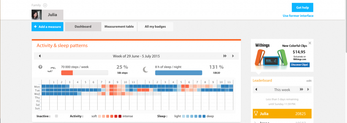The width and height of the screenshot is (347, 123).
Task: Select the Julia profile tab
Action: coord(53,15)
